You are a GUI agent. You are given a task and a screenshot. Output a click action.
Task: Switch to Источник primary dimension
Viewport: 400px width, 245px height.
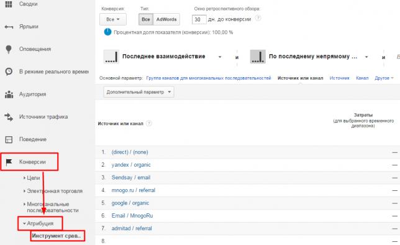339,78
